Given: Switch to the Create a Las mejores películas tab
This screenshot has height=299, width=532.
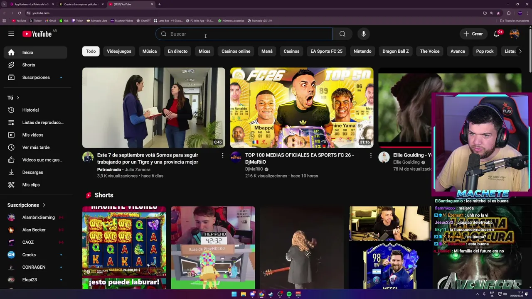Looking at the screenshot, I should 81,4.
